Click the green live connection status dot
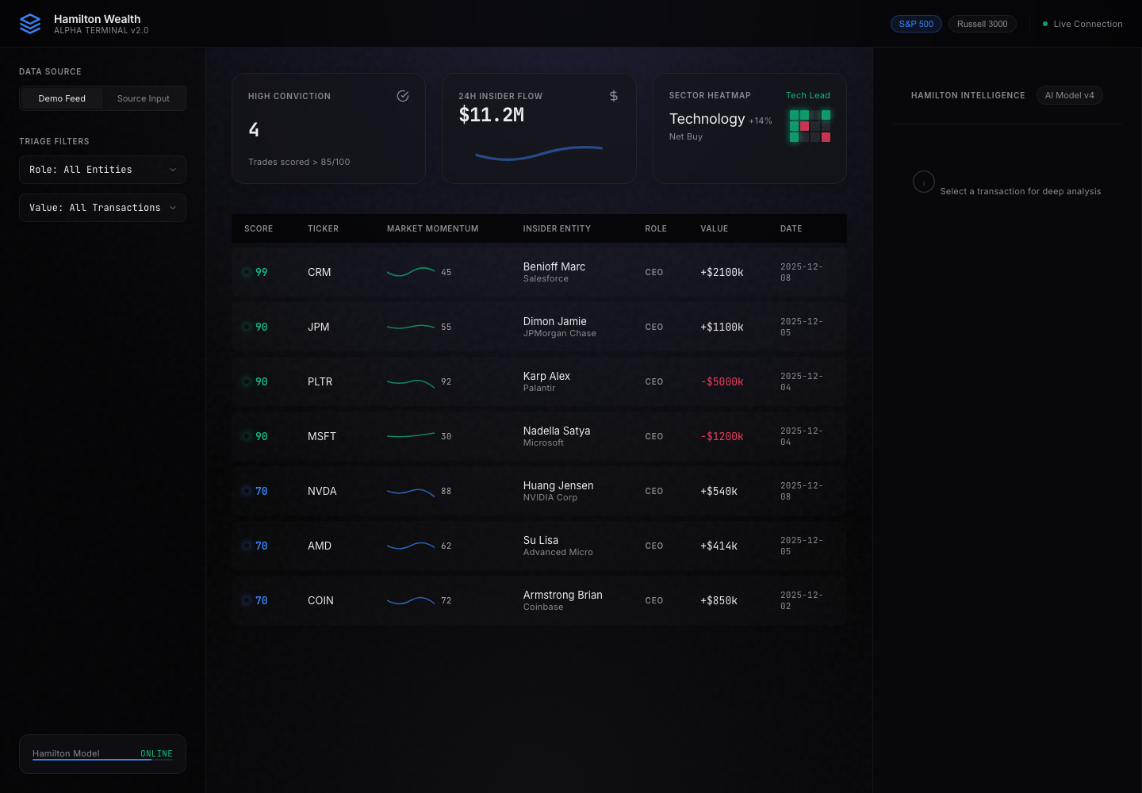Screen dimensions: 1142x793 (x=1045, y=24)
